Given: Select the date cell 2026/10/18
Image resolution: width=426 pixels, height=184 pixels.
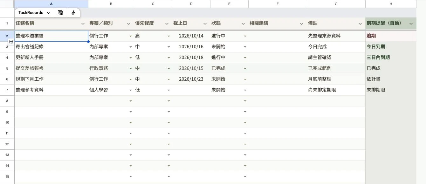Looking at the screenshot, I should 191,58.
